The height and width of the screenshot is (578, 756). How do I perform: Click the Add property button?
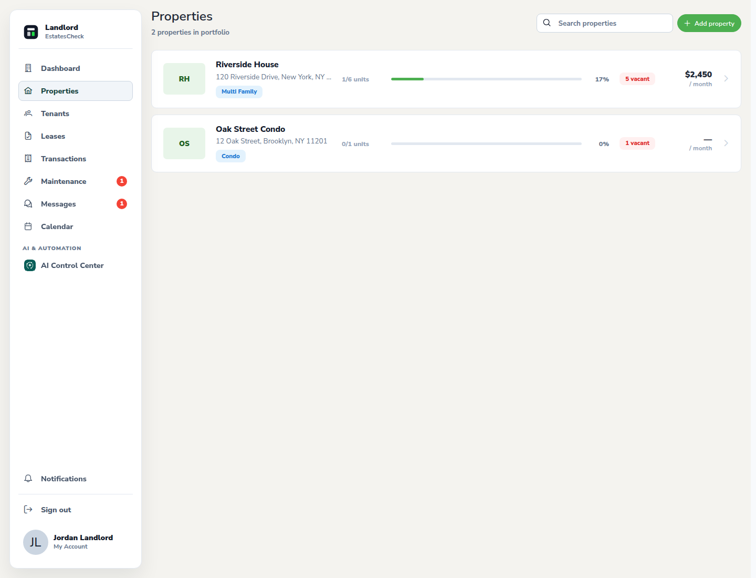pos(709,23)
